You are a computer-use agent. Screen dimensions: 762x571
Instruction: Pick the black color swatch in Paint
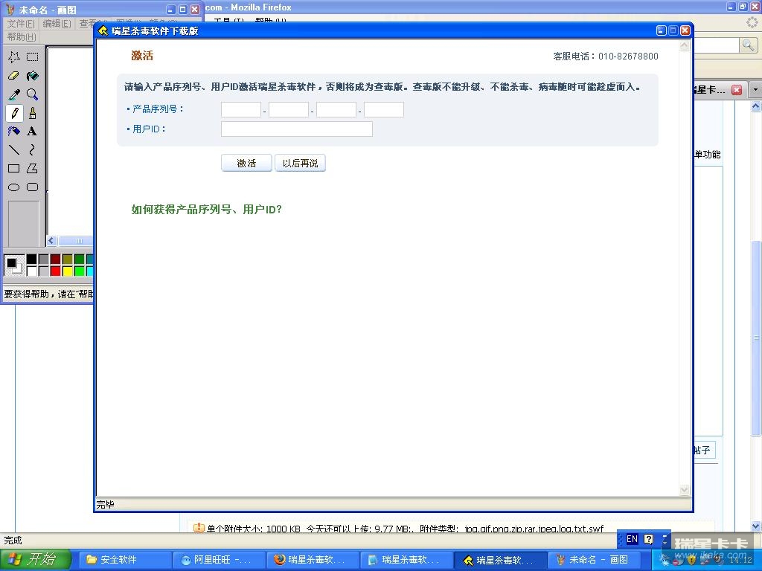[x=31, y=259]
